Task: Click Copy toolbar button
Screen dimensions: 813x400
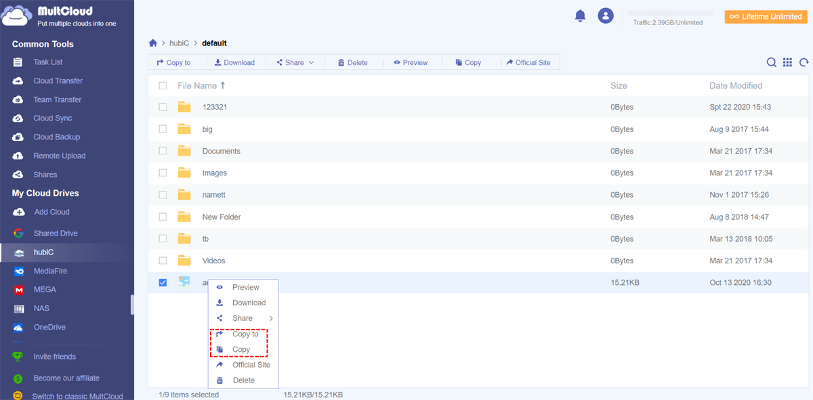Action: pyautogui.click(x=468, y=62)
